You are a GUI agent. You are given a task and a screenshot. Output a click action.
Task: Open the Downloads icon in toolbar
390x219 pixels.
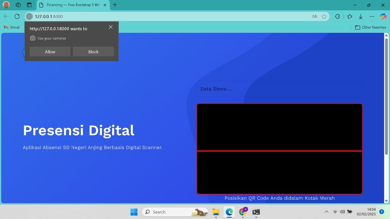pos(361,16)
